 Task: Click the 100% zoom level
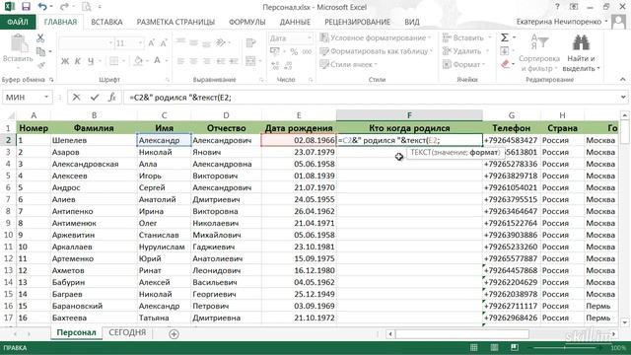[x=618, y=348]
